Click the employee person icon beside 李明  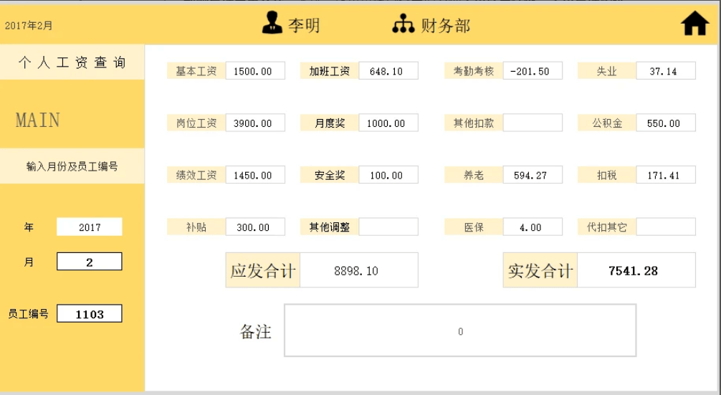coord(272,22)
